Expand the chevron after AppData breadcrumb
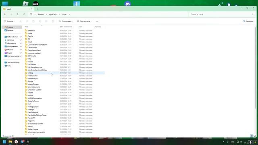Viewport: 258px width, 145px height. tap(59, 14)
